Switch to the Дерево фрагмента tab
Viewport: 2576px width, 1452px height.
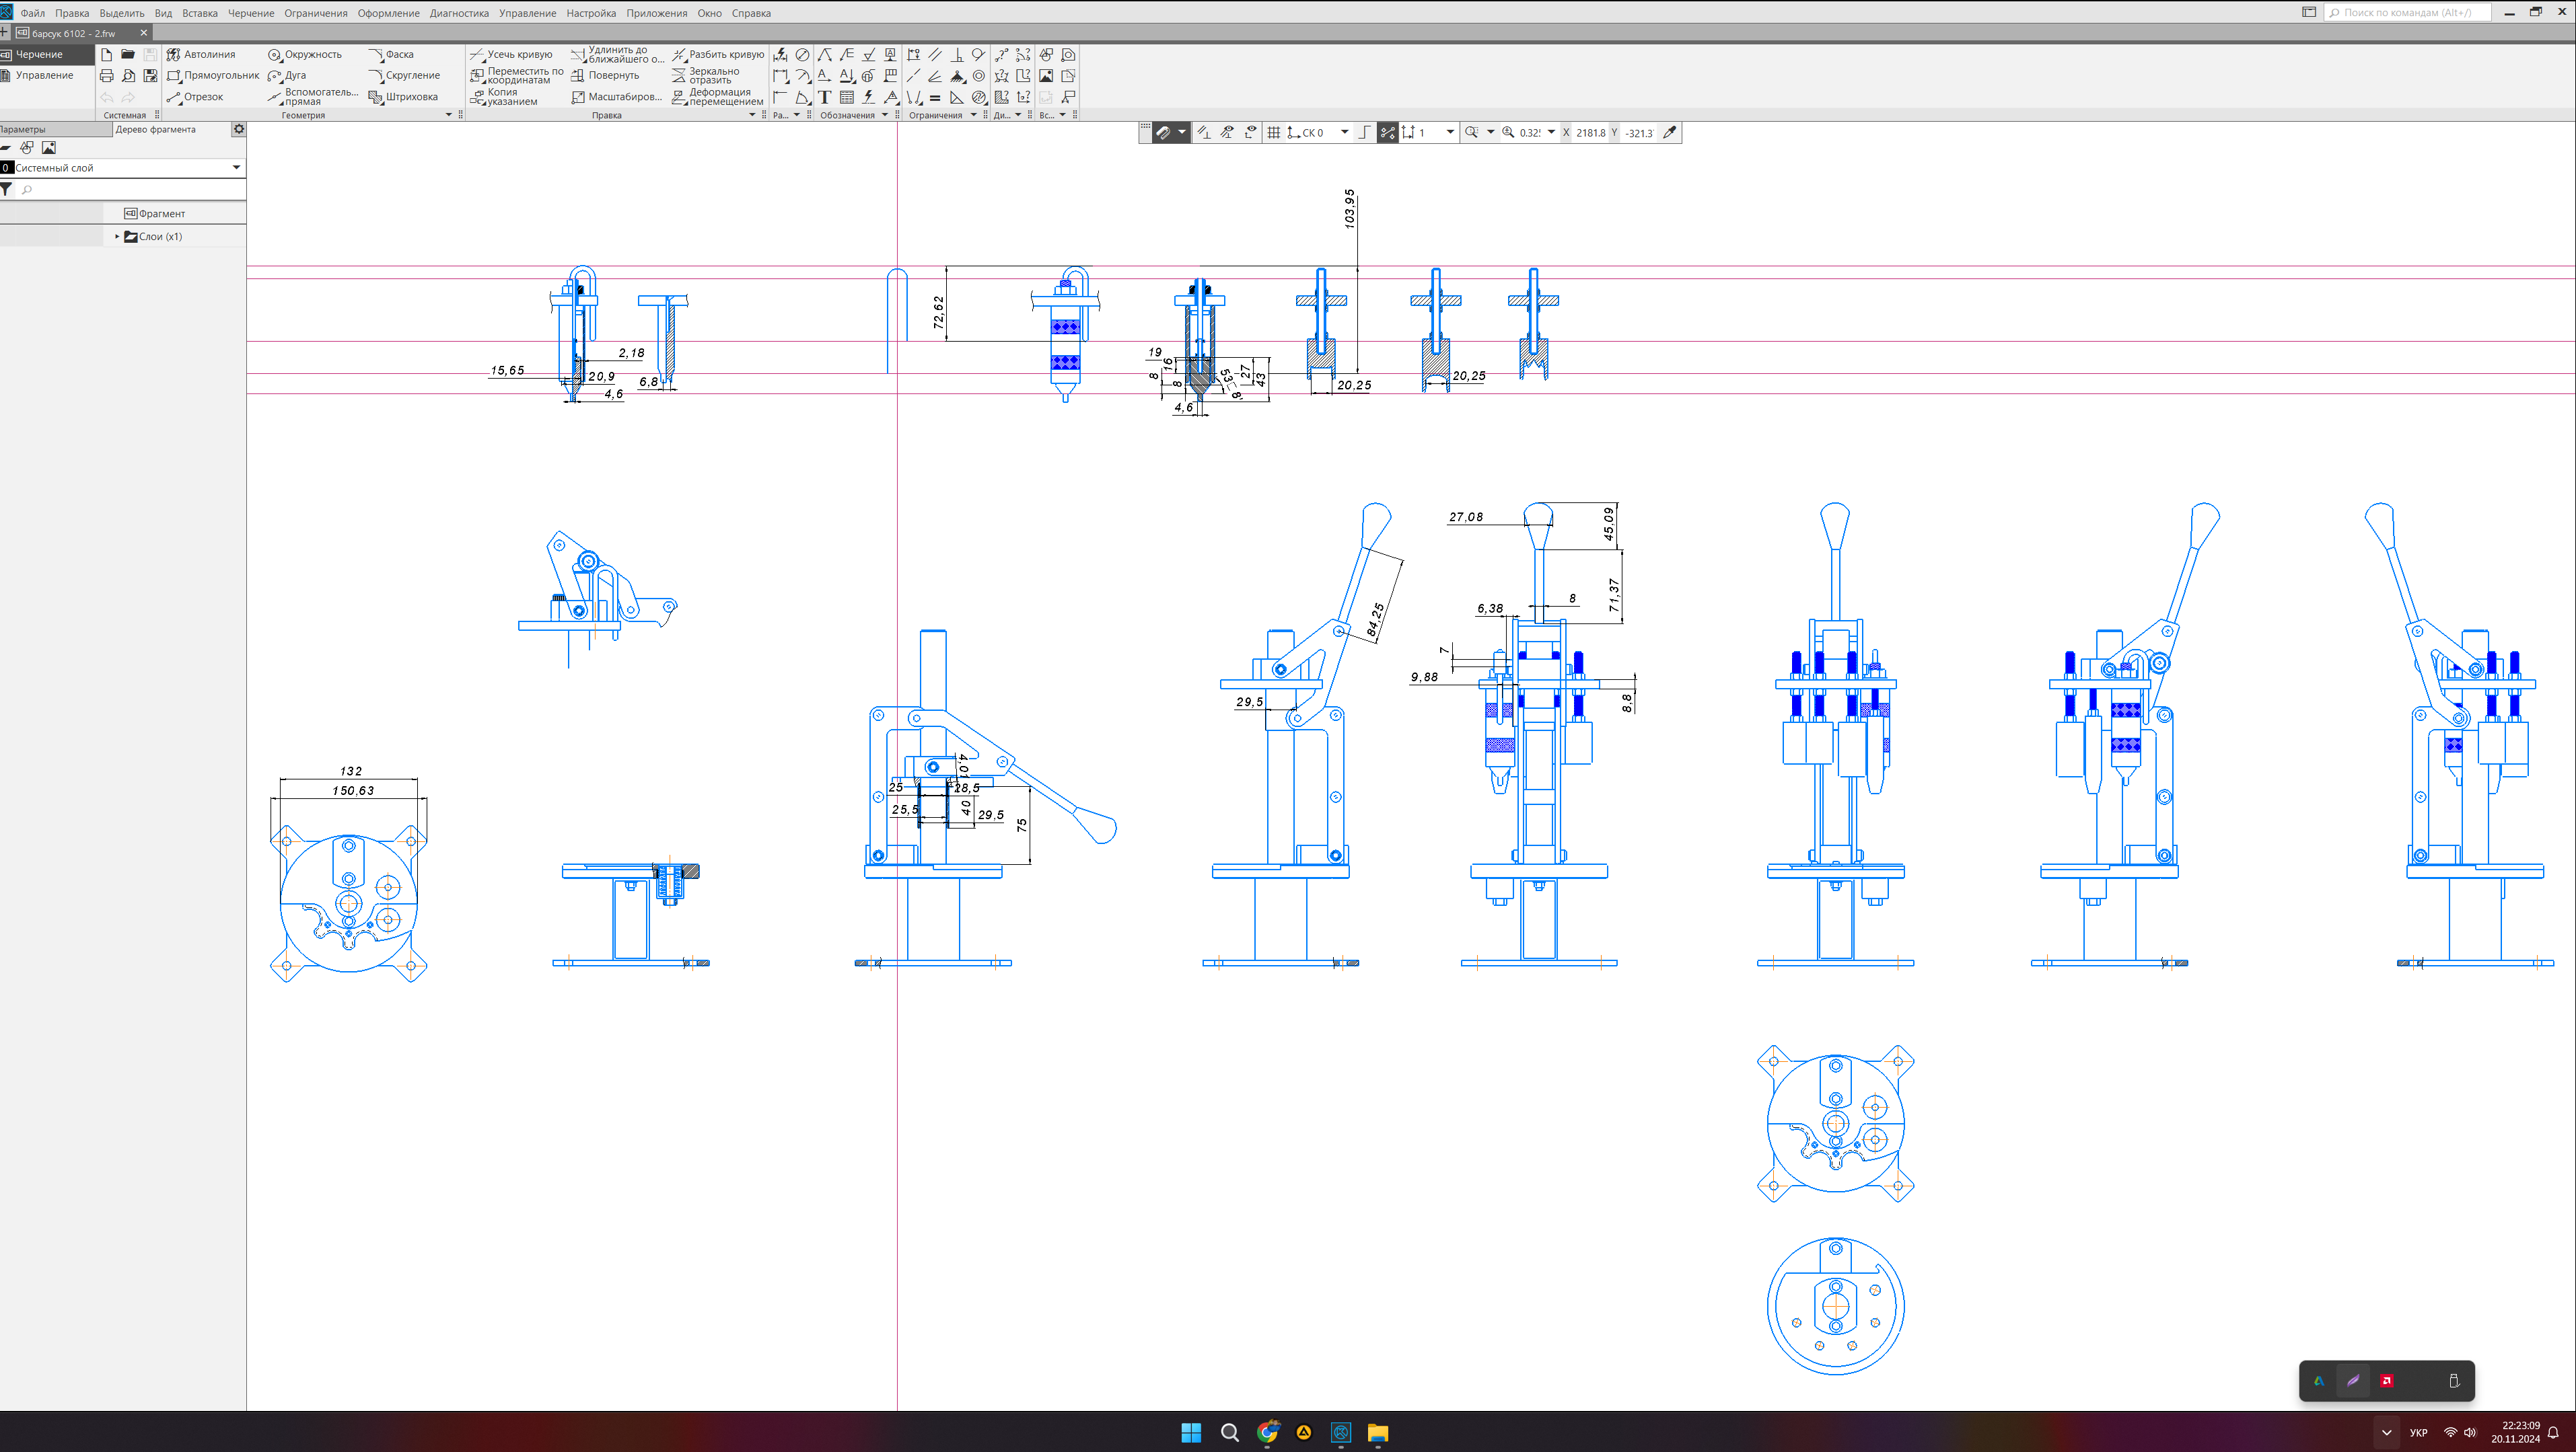(x=156, y=129)
